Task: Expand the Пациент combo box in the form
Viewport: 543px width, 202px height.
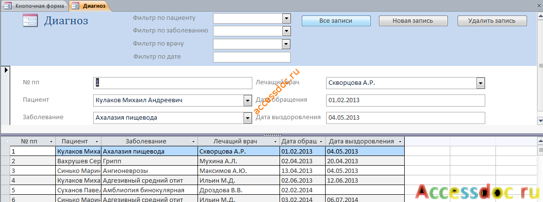Action: click(247, 101)
